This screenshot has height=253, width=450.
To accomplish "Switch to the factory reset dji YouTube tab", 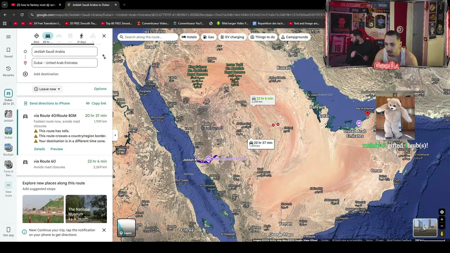I will (x=36, y=5).
